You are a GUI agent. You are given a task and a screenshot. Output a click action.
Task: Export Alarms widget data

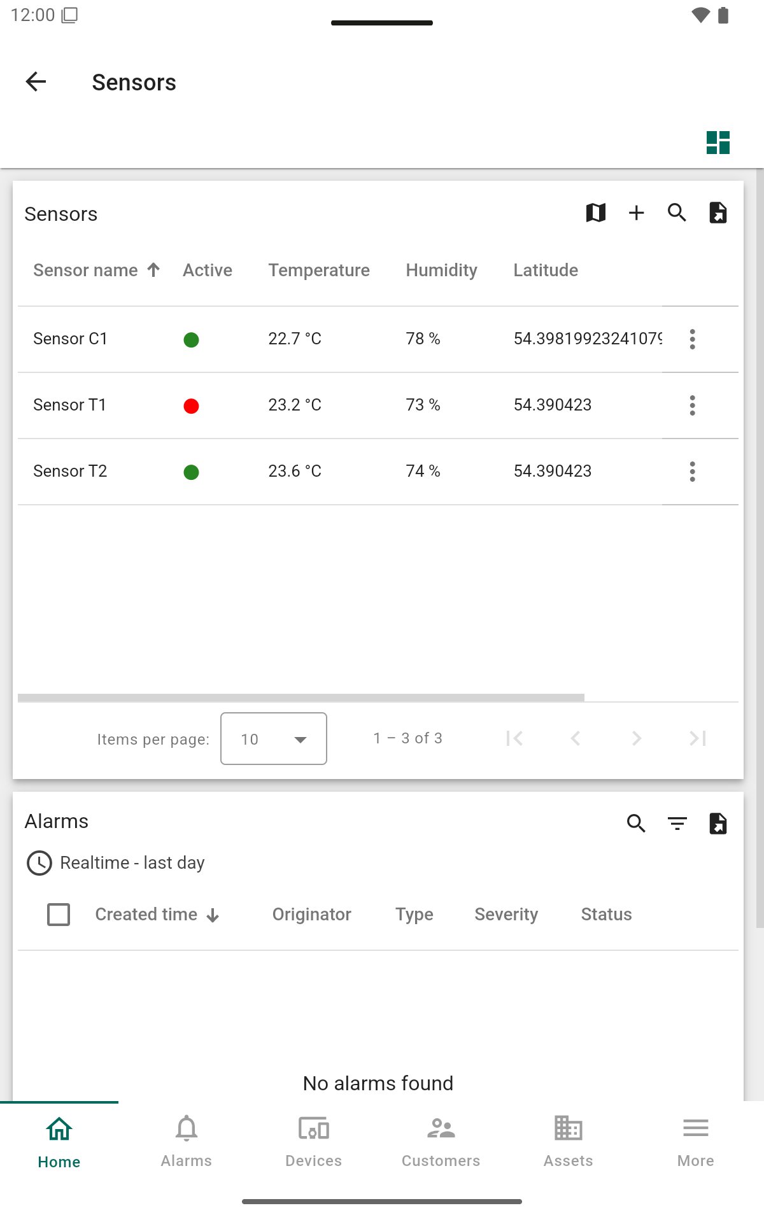click(718, 824)
